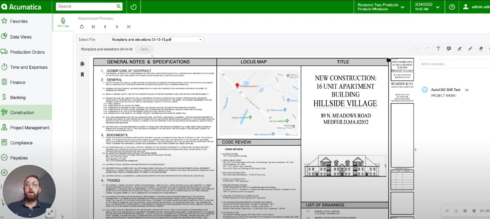490x219 pixels.
Task: Undo the last annotation
Action: [x=417, y=49]
